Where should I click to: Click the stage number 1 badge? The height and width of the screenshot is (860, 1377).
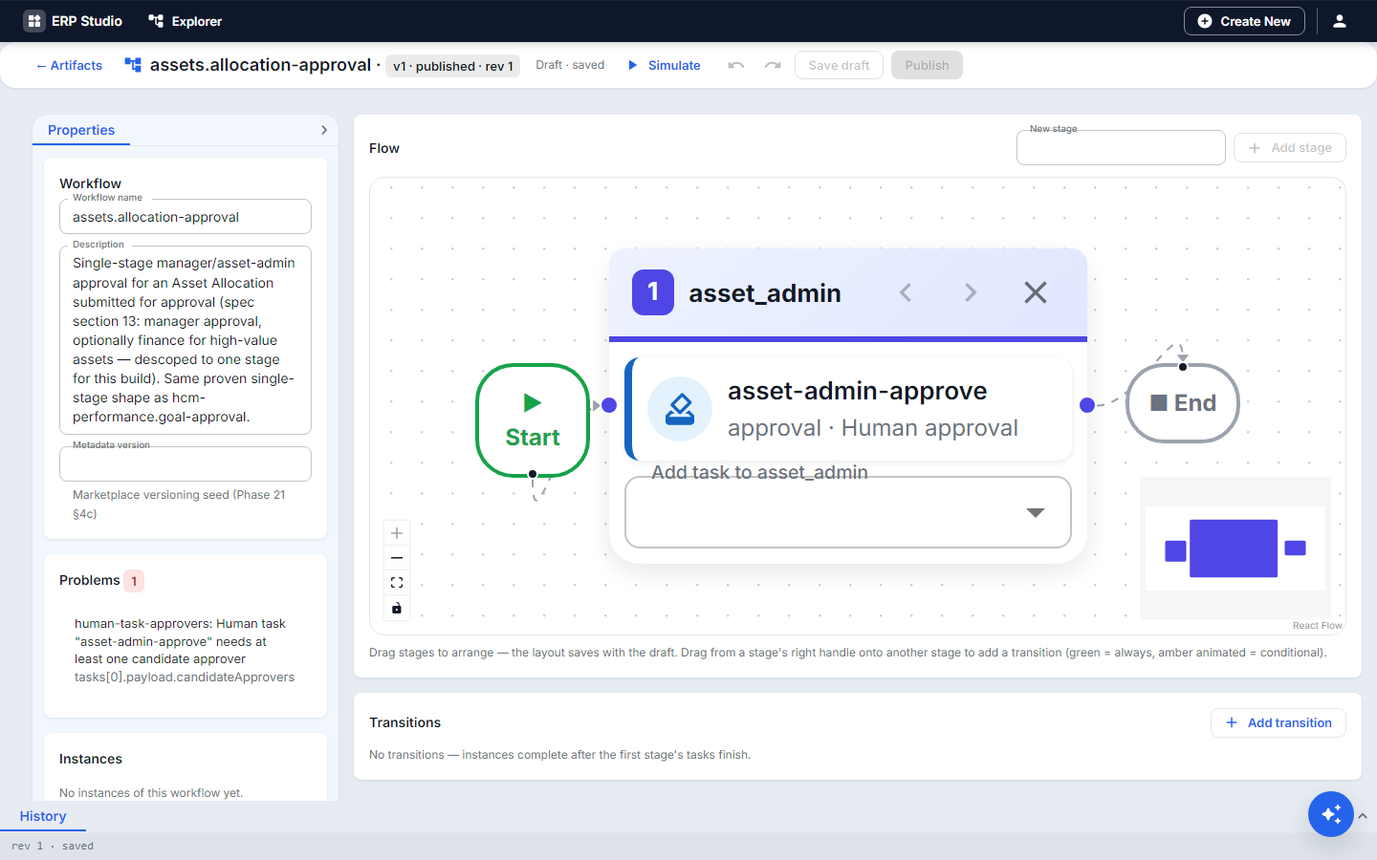tap(653, 292)
